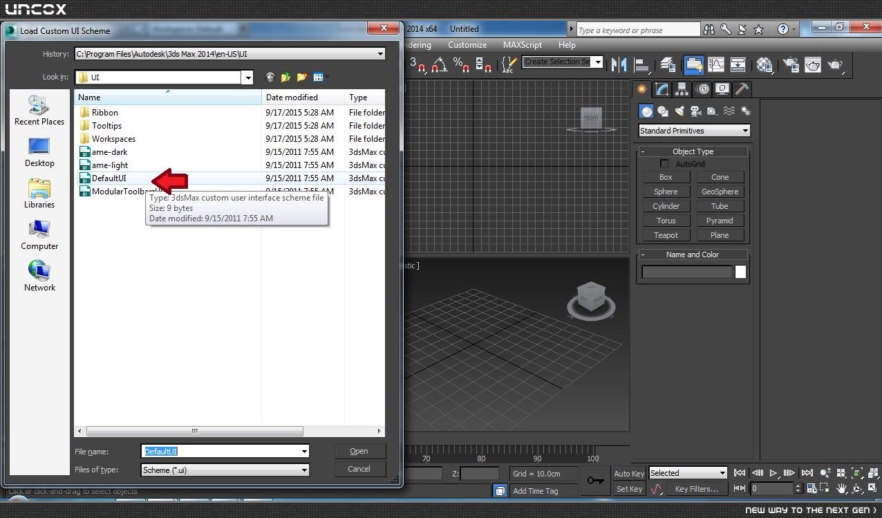
Task: Click the Up One Level icon in dialog
Action: pos(285,77)
